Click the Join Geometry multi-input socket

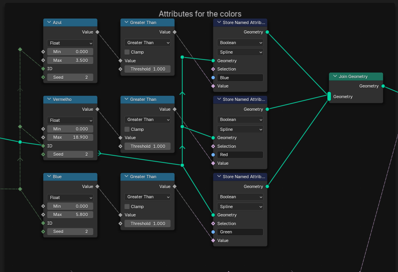(329, 97)
